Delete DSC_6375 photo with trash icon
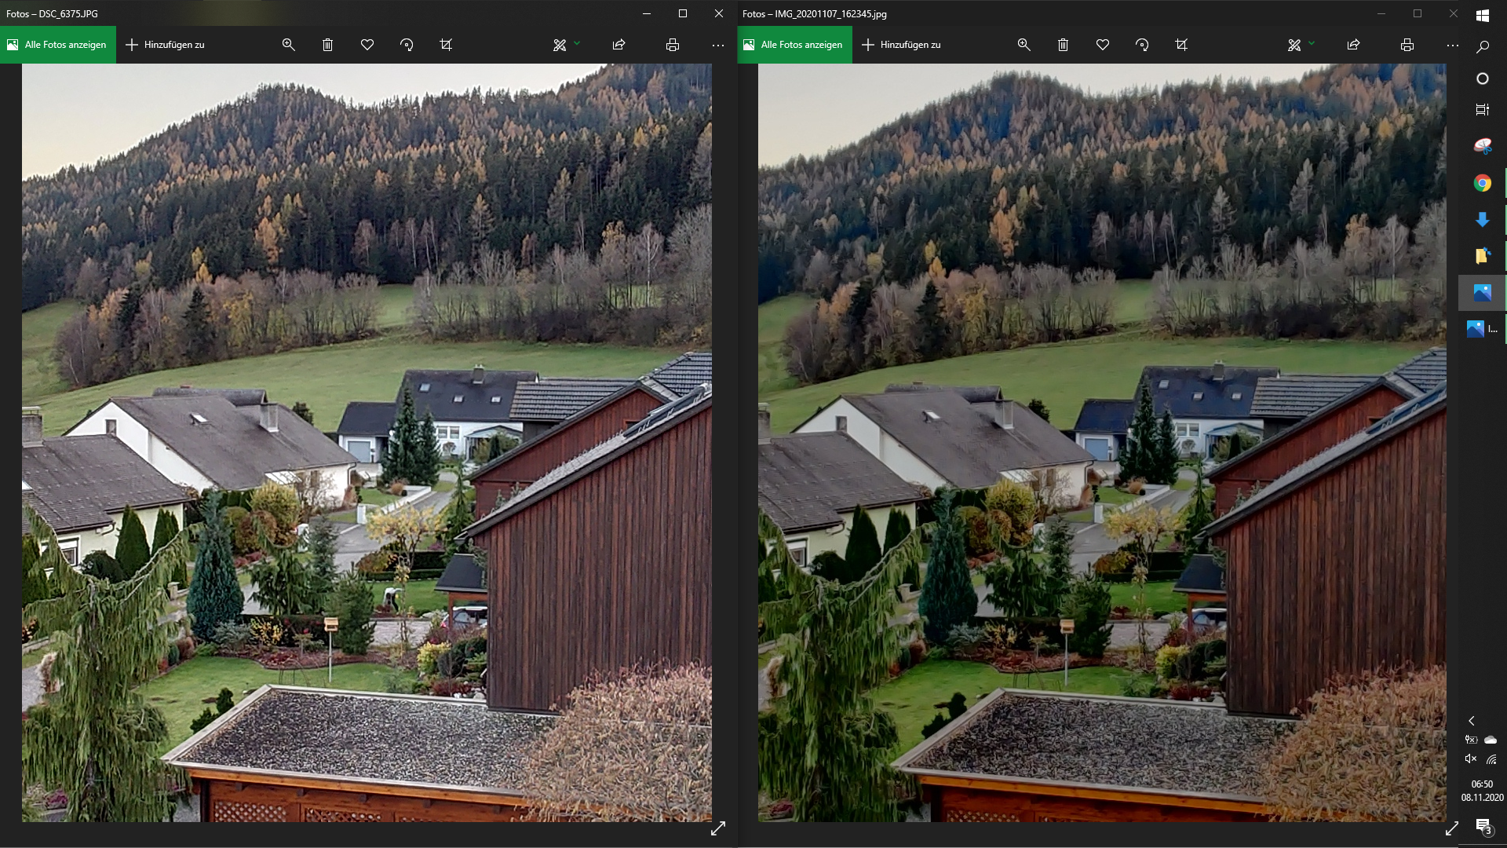This screenshot has height=848, width=1507. [328, 45]
